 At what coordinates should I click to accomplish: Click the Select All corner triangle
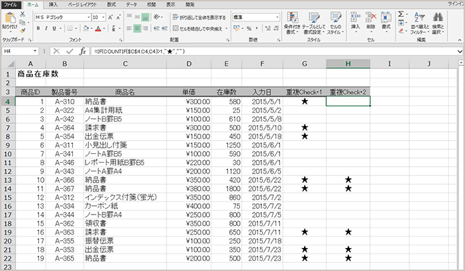[x=10, y=64]
